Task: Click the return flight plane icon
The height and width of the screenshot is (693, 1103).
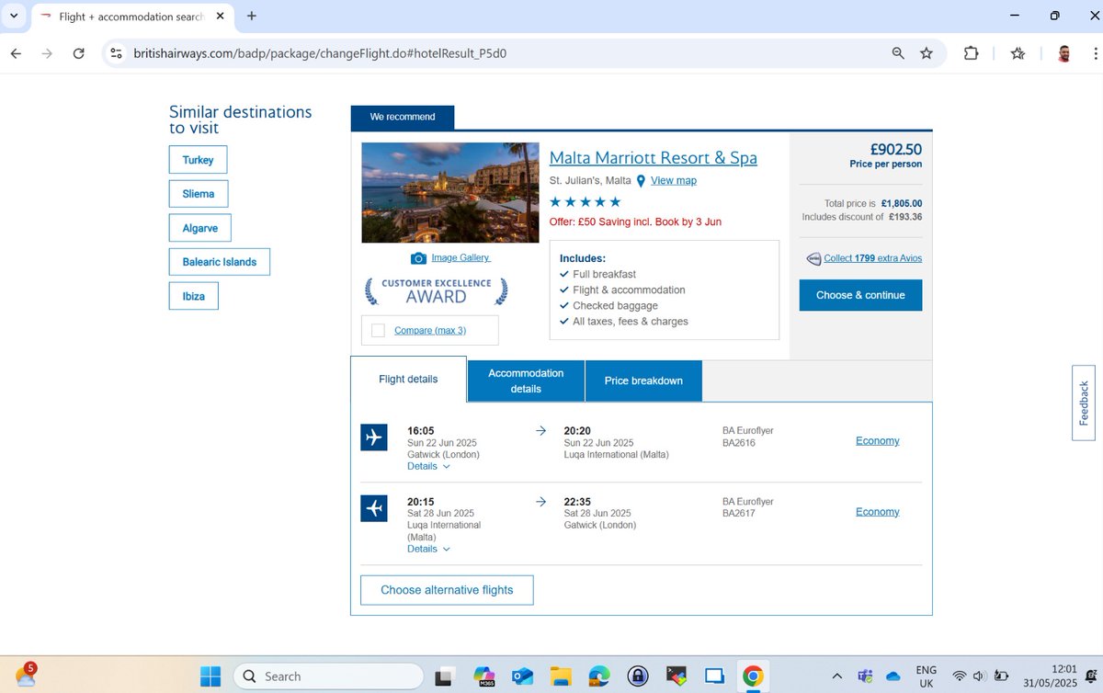Action: coord(374,508)
